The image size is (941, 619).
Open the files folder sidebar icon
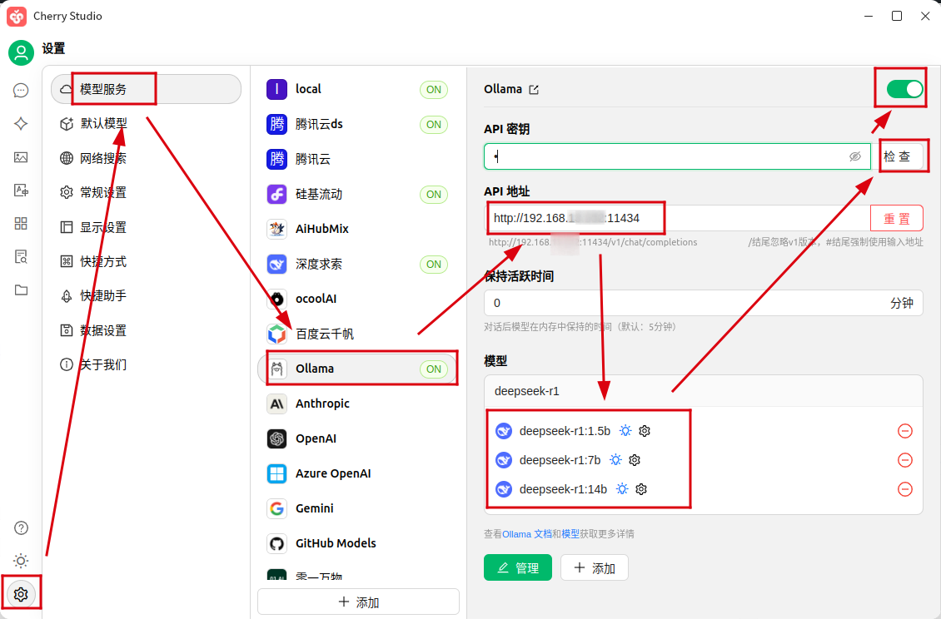21,290
